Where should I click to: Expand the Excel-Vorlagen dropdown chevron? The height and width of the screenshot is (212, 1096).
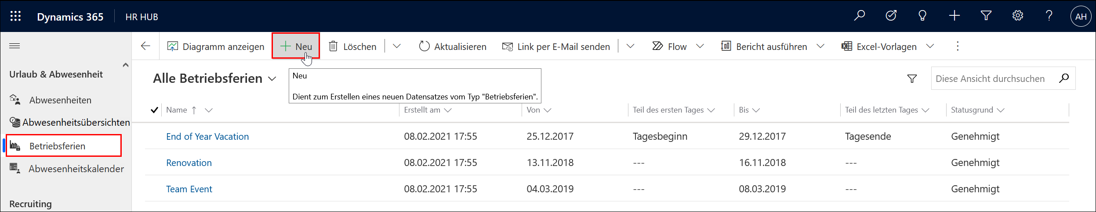930,46
